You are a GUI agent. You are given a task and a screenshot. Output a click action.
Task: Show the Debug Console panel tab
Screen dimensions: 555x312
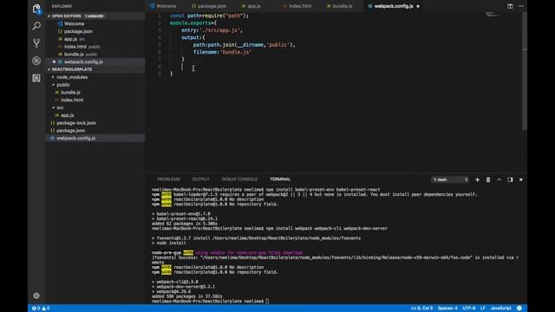point(239,179)
